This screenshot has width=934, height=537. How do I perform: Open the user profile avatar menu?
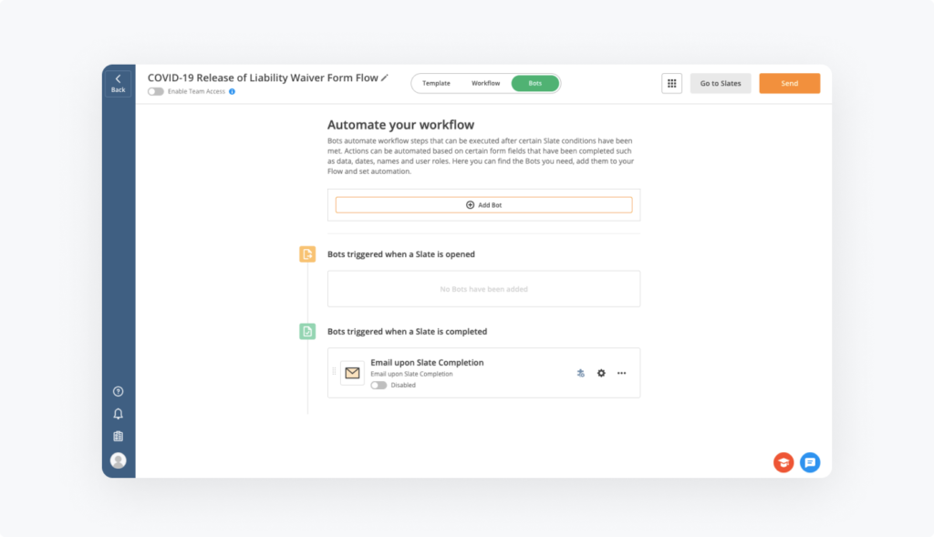coord(118,460)
